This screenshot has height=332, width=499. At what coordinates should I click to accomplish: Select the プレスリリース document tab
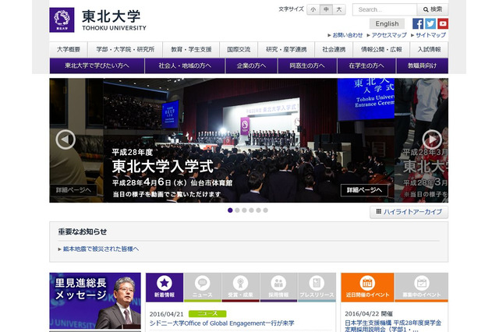coord(317,287)
